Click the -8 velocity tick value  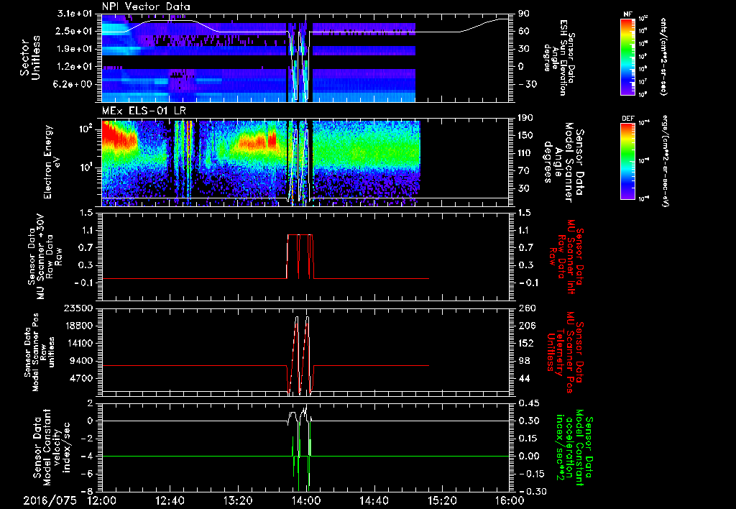point(88,491)
